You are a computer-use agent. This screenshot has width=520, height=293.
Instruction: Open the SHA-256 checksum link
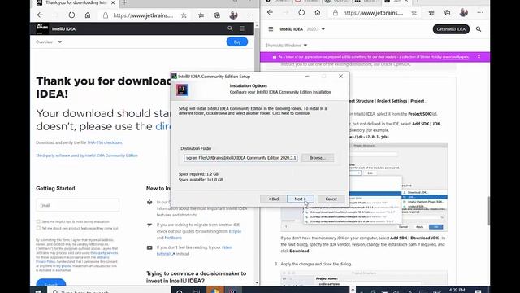105,142
